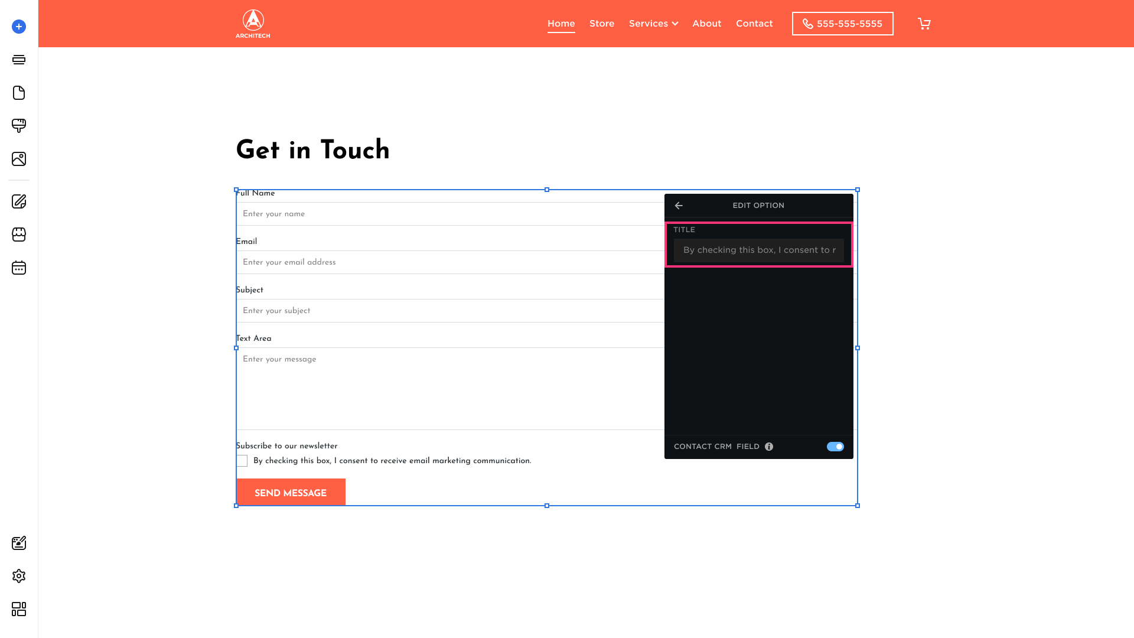Open the store icon in sidebar
The image size is (1134, 638).
tap(19, 235)
